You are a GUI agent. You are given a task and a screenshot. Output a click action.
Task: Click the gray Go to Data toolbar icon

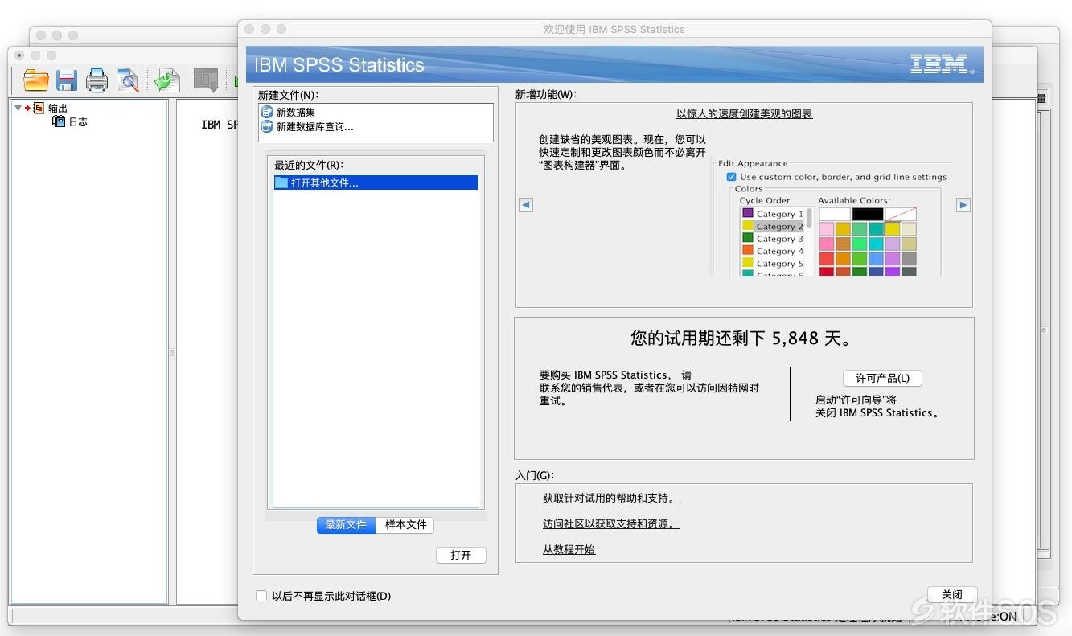[207, 80]
